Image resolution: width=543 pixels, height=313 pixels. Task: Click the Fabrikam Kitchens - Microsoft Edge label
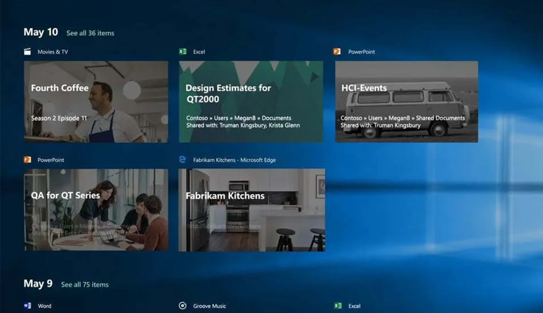coord(234,160)
